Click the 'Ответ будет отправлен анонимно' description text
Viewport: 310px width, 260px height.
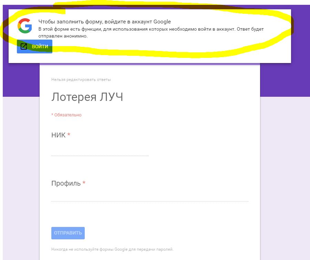(151, 33)
